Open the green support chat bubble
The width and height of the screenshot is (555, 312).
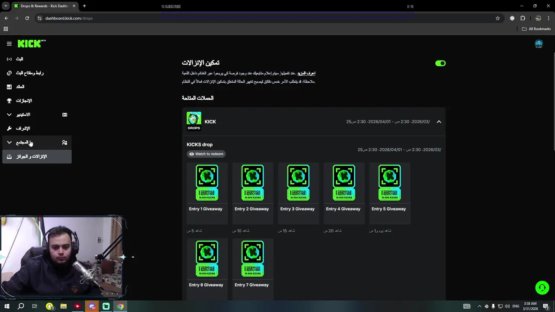tap(542, 288)
